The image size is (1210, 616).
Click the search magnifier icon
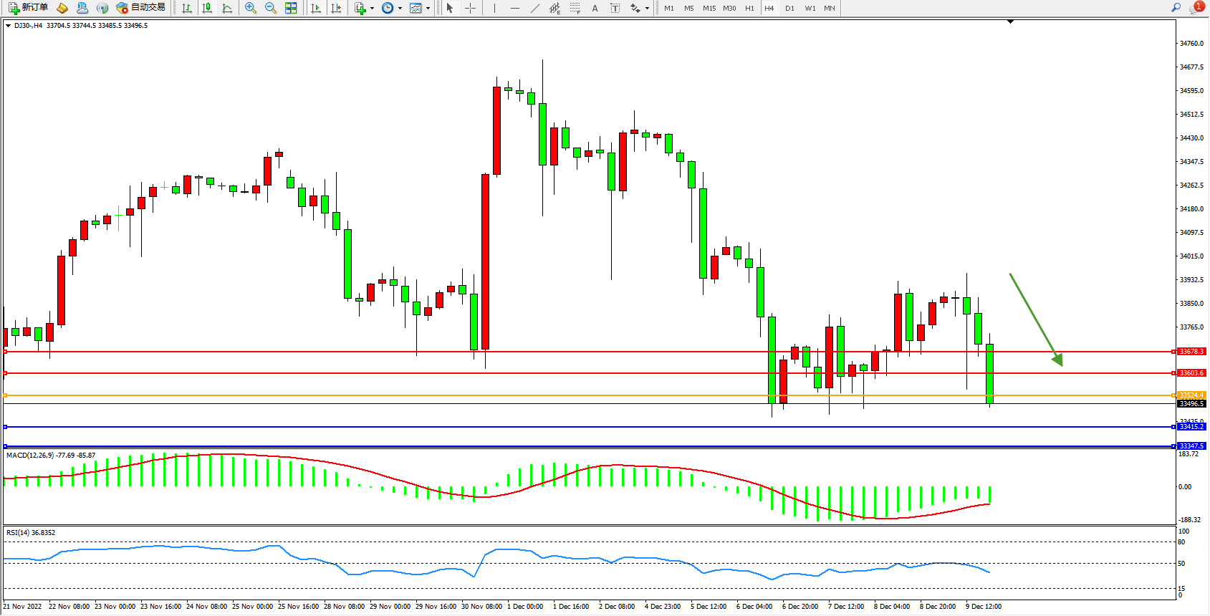[x=1176, y=8]
